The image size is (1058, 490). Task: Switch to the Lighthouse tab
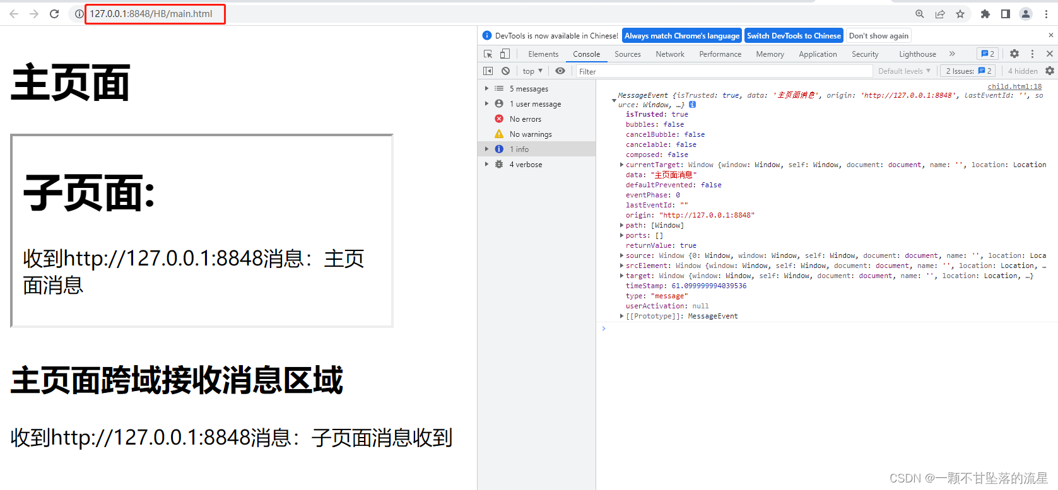tap(918, 54)
